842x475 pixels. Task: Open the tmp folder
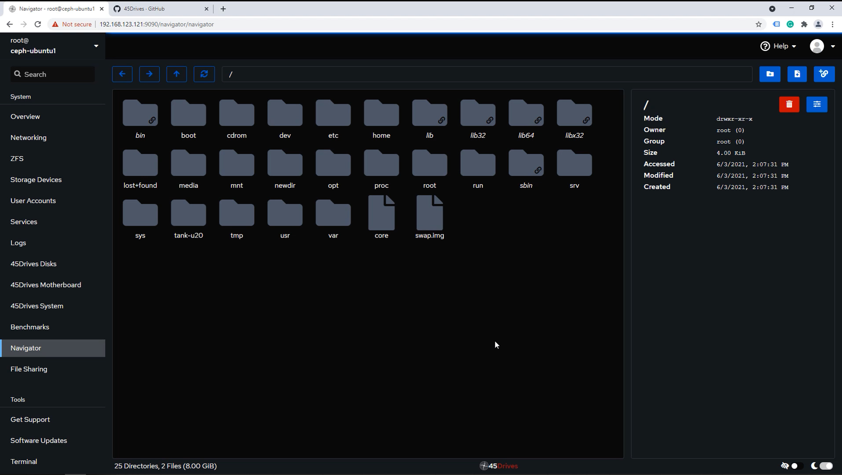(x=237, y=219)
